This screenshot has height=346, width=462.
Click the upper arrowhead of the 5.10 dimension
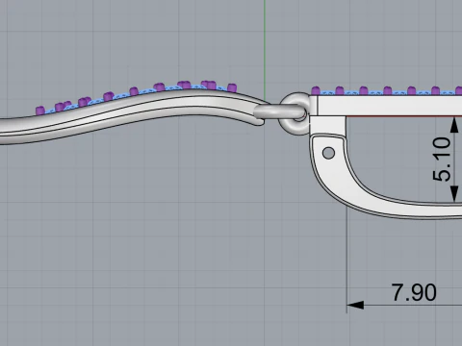454,125
